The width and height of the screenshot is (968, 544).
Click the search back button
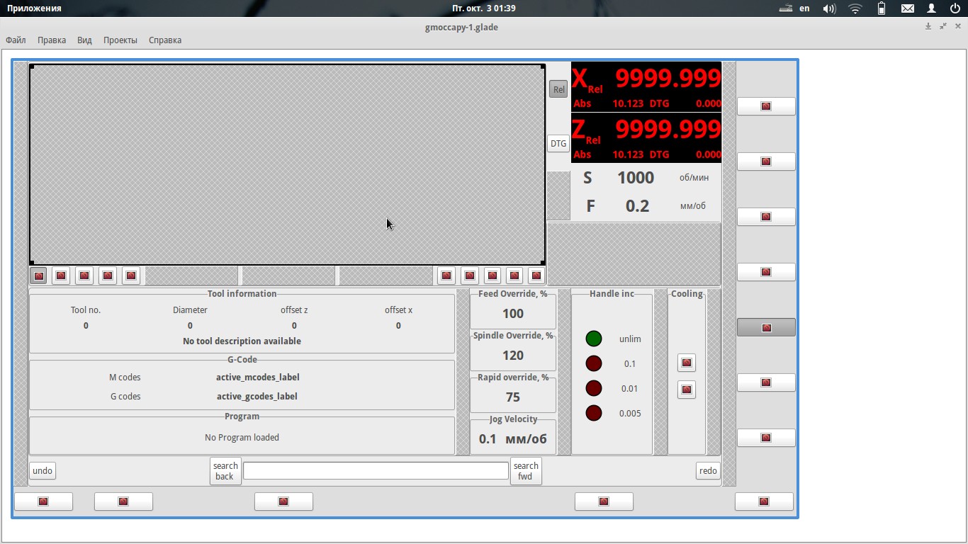(x=225, y=471)
